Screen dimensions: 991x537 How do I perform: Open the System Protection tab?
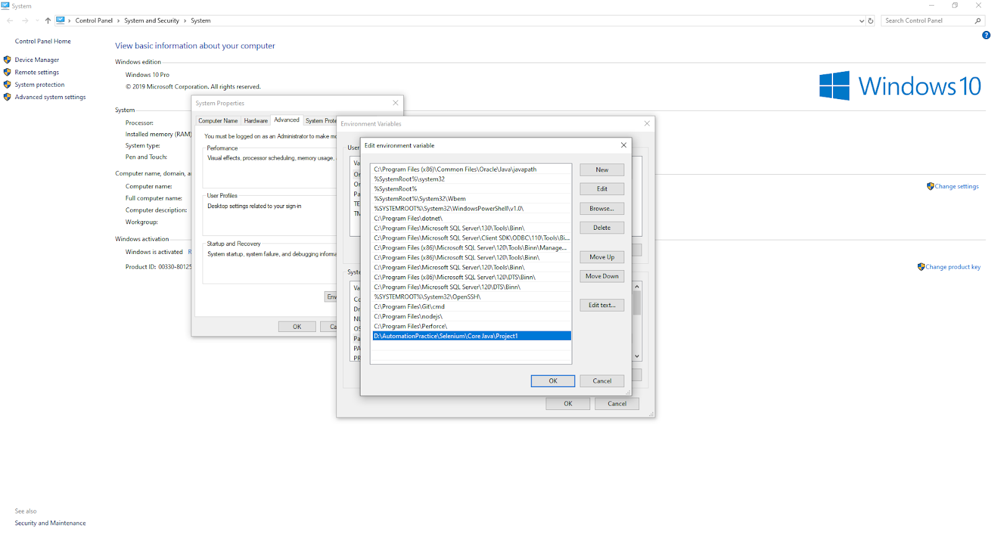[321, 121]
